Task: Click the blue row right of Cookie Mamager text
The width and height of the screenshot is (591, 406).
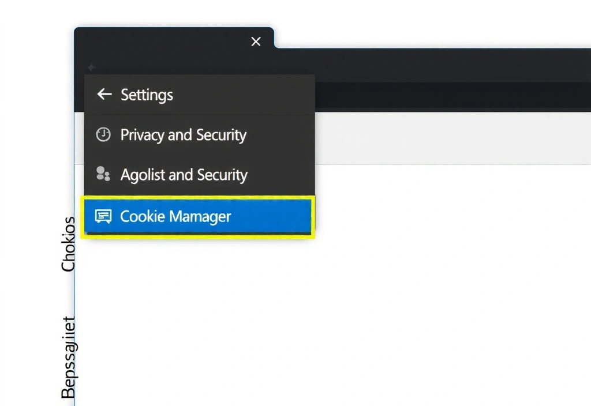Action: pyautogui.click(x=271, y=217)
